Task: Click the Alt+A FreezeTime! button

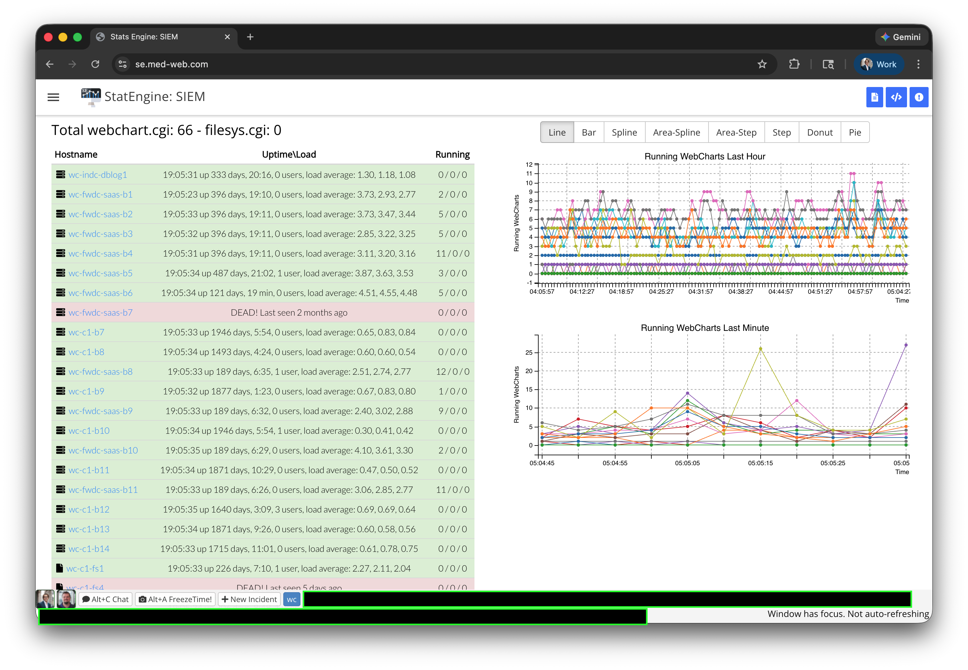Action: pyautogui.click(x=175, y=599)
